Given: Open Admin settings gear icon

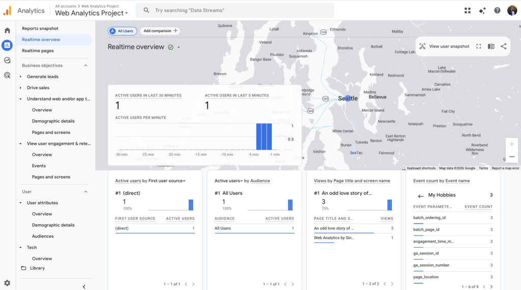Looking at the screenshot, I should point(7,283).
